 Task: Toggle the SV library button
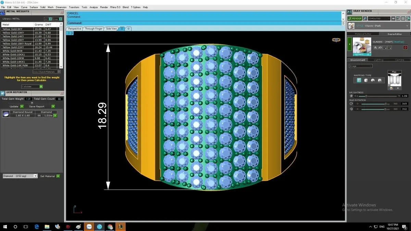pos(48,19)
